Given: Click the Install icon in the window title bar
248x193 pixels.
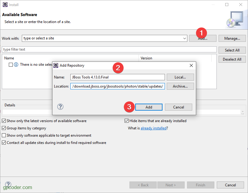Looking at the screenshot, I should tap(5, 5).
